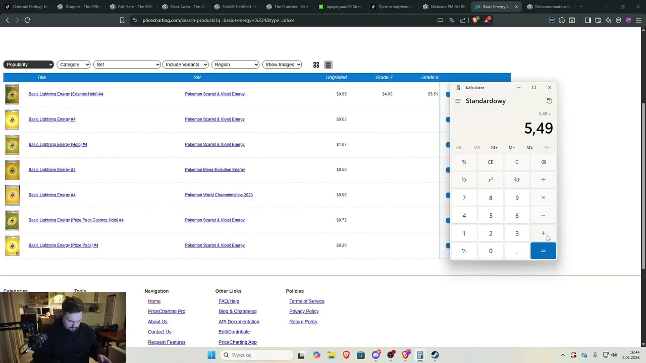The image size is (646, 363).
Task: Open Basic Lightning Energy [Cosmos Holo] #4 link
Action: (x=66, y=94)
